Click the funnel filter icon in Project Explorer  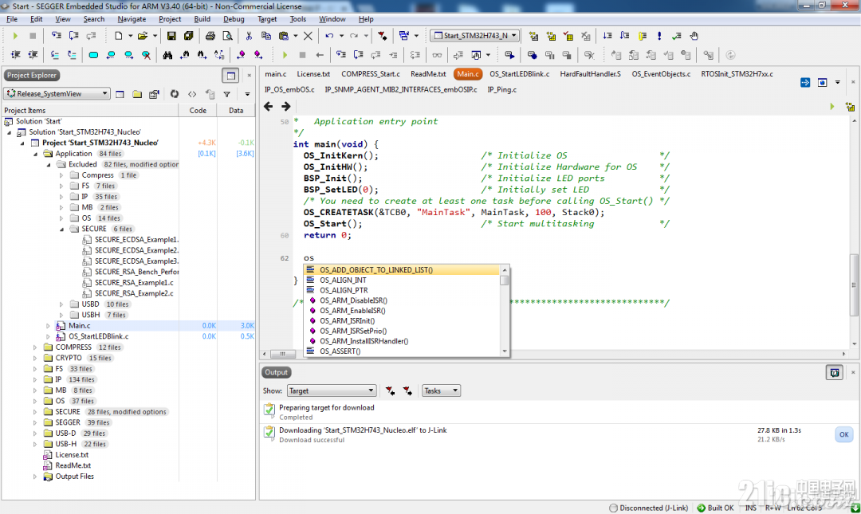226,94
